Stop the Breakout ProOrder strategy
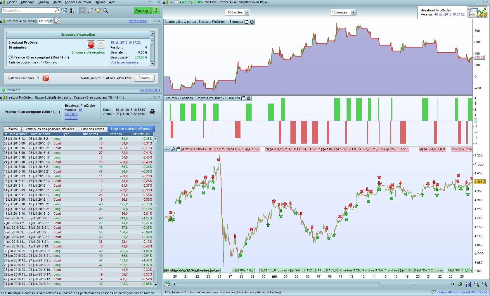The width and height of the screenshot is (490, 296). click(91, 44)
